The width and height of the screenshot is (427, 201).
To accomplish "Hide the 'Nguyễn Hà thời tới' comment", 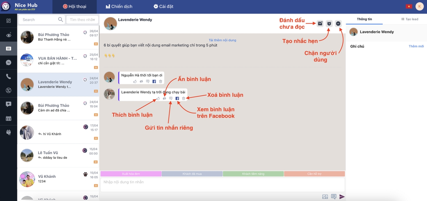I will point(141,81).
